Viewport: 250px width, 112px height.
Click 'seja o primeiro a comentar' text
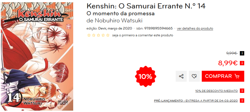click(x=143, y=35)
